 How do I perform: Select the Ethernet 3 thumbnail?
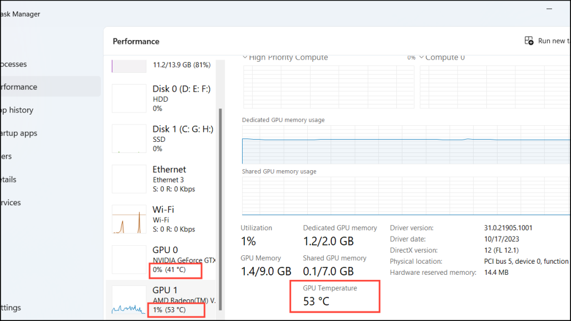coord(129,179)
